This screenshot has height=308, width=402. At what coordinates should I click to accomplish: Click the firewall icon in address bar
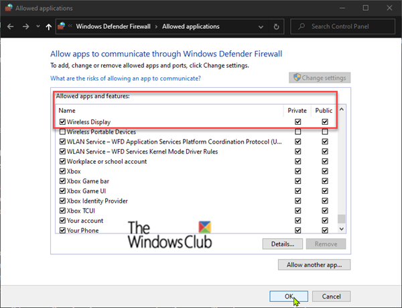click(x=62, y=26)
